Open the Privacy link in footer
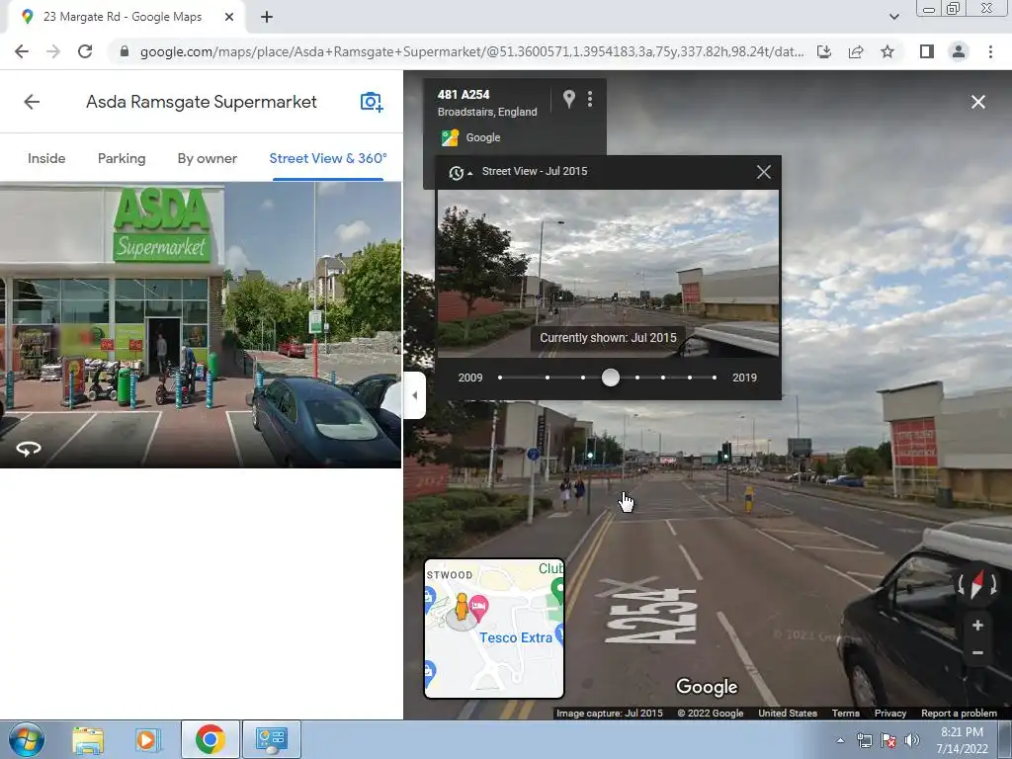 [890, 714]
